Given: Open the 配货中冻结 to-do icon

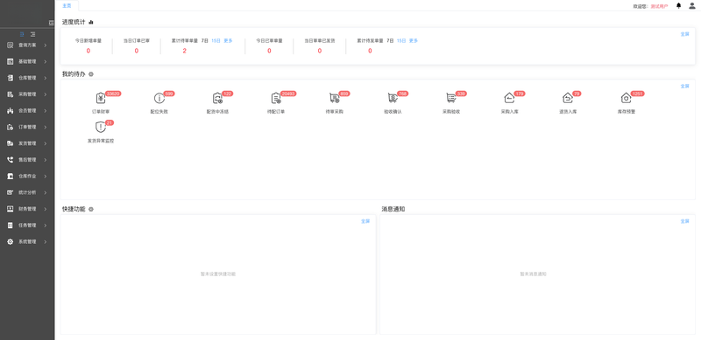Looking at the screenshot, I should point(217,98).
